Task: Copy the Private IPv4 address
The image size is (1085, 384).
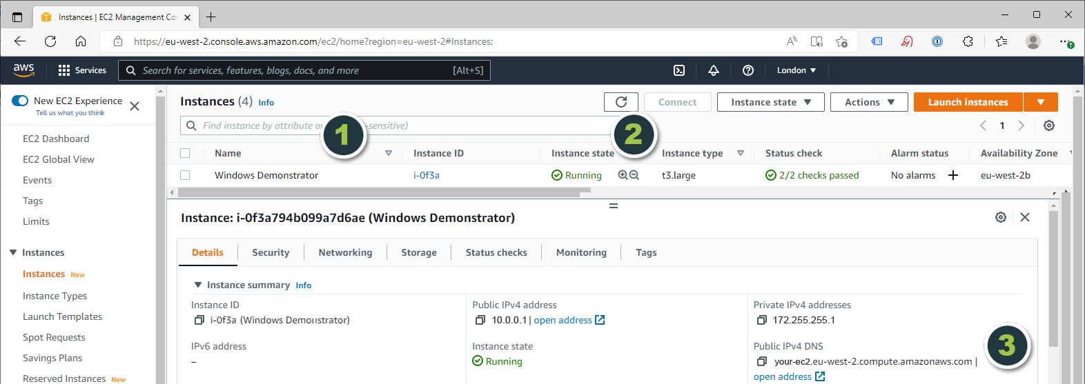Action: [762, 320]
